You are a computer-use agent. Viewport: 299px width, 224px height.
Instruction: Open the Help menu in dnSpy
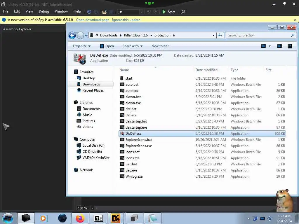click(77, 11)
